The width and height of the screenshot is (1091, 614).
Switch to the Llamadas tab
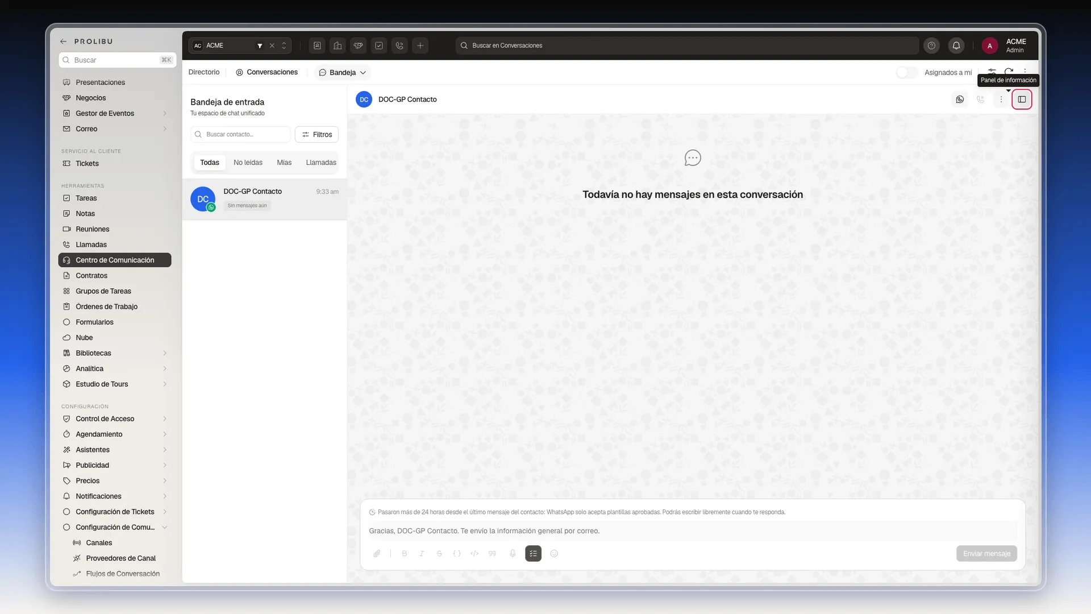(321, 163)
